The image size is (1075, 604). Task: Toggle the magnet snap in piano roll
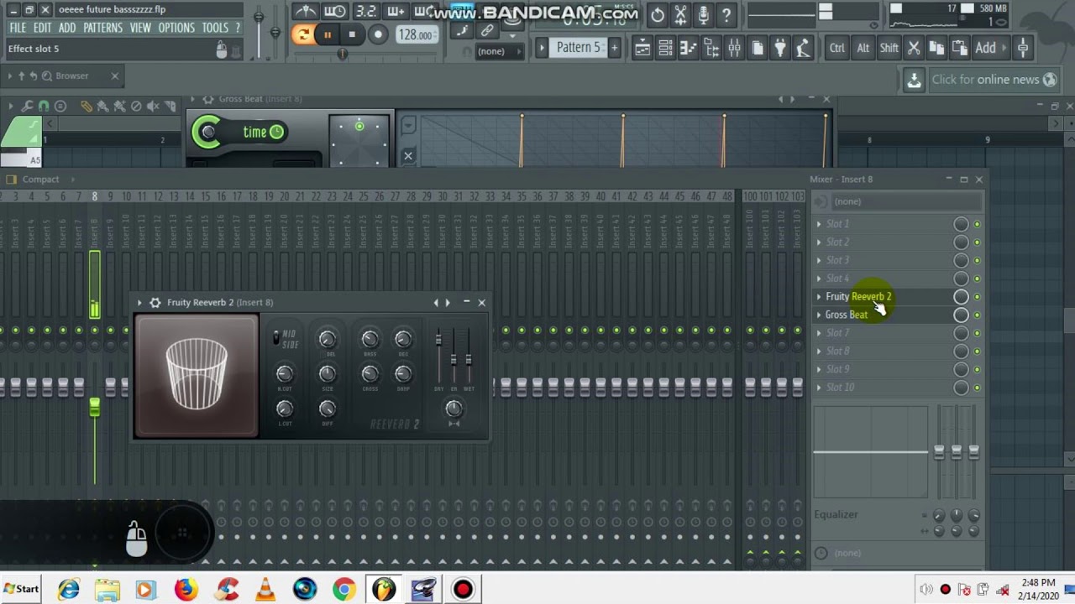click(44, 107)
